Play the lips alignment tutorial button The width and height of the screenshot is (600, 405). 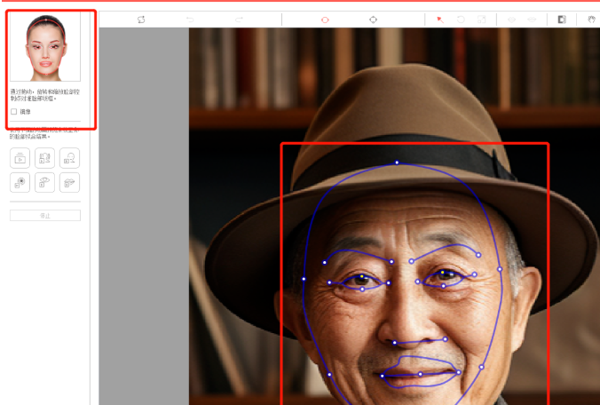click(x=69, y=182)
